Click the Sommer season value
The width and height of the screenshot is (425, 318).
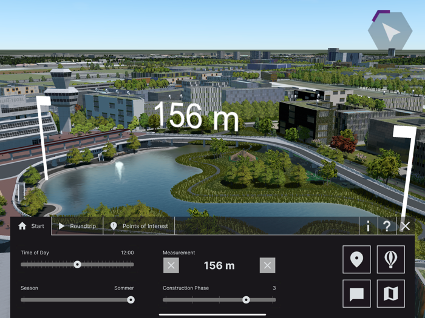(124, 288)
